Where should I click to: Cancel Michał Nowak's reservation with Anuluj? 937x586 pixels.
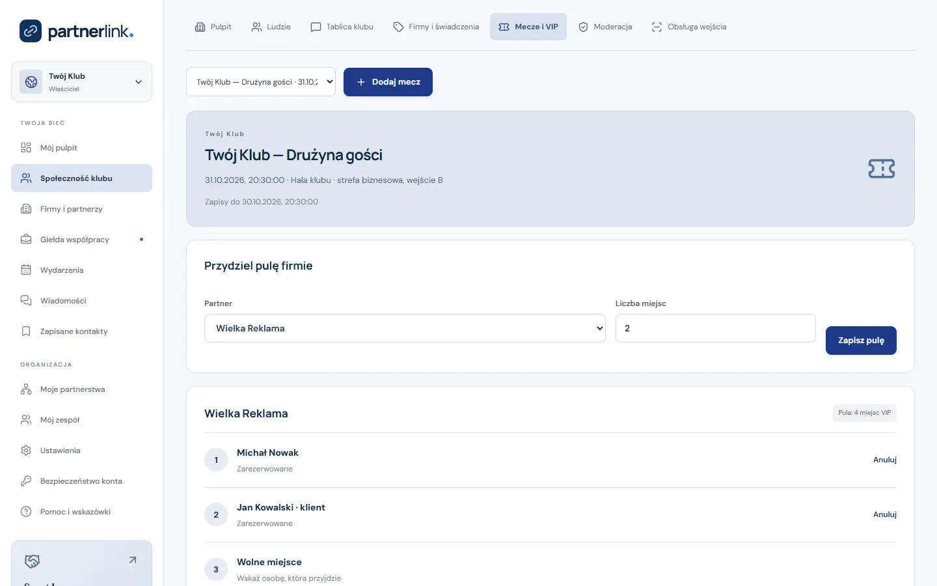tap(884, 460)
